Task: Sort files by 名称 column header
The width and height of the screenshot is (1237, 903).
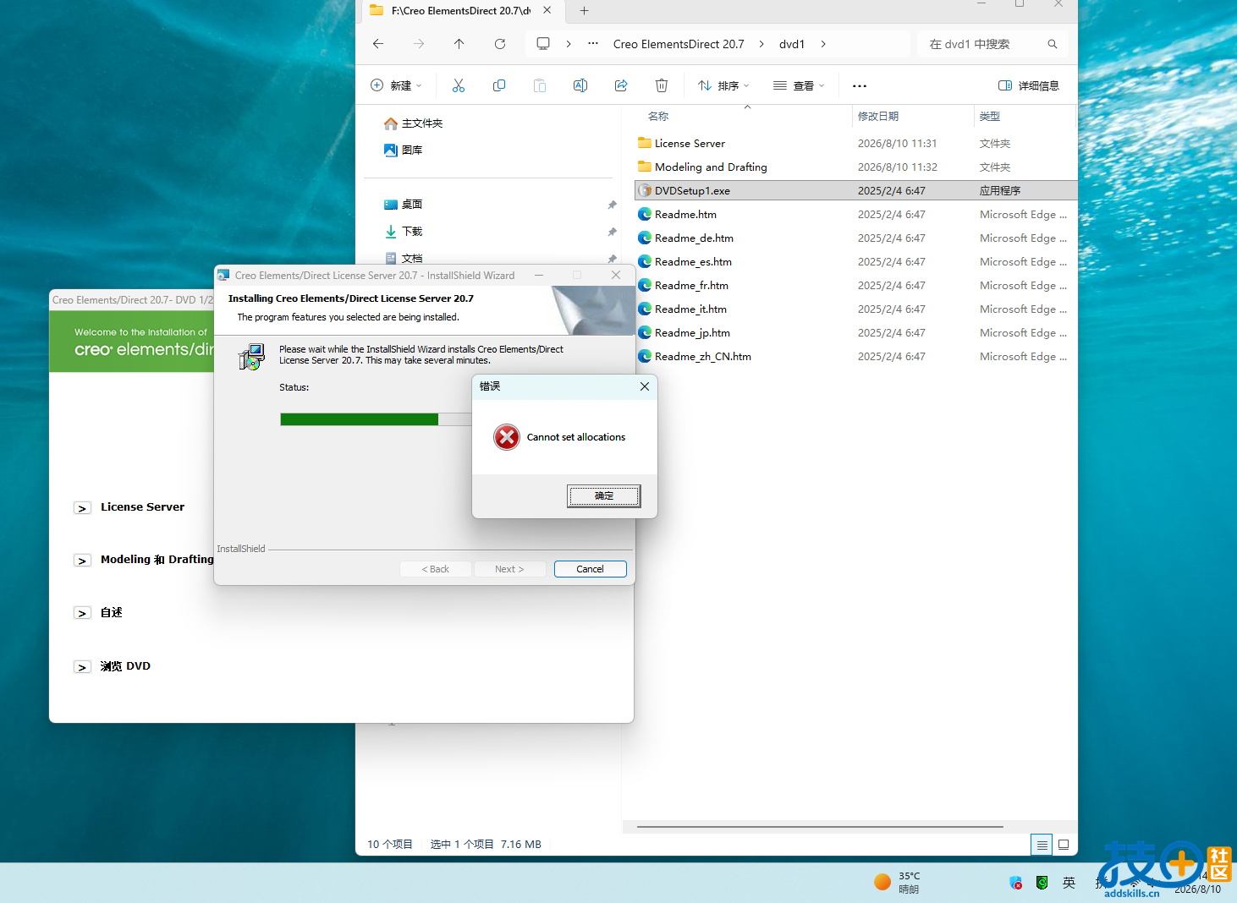Action: 658,117
